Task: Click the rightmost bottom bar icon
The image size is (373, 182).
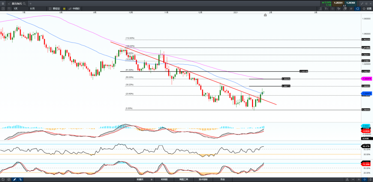Action: pos(370,180)
